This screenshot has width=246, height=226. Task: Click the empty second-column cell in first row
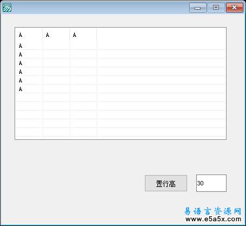click(56, 46)
